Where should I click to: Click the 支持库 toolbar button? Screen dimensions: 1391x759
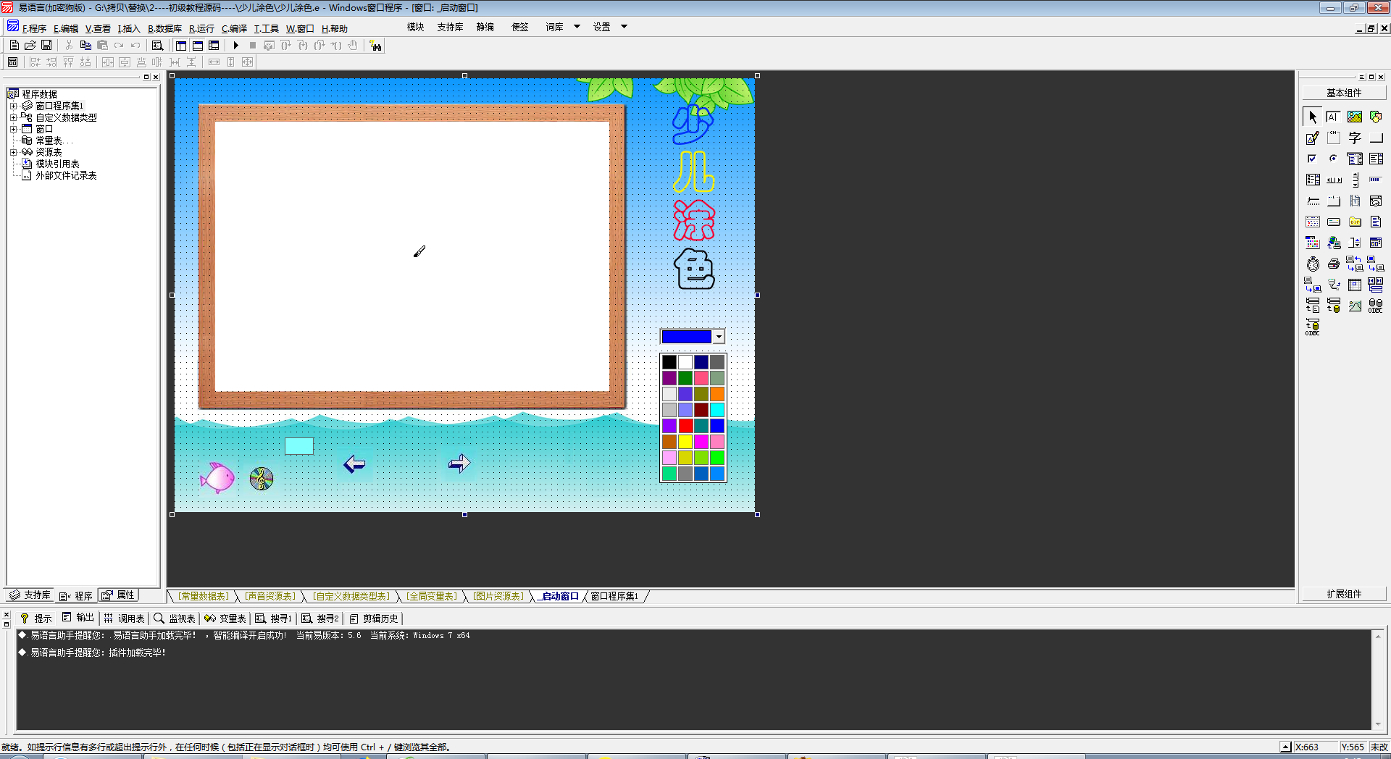[x=450, y=28]
